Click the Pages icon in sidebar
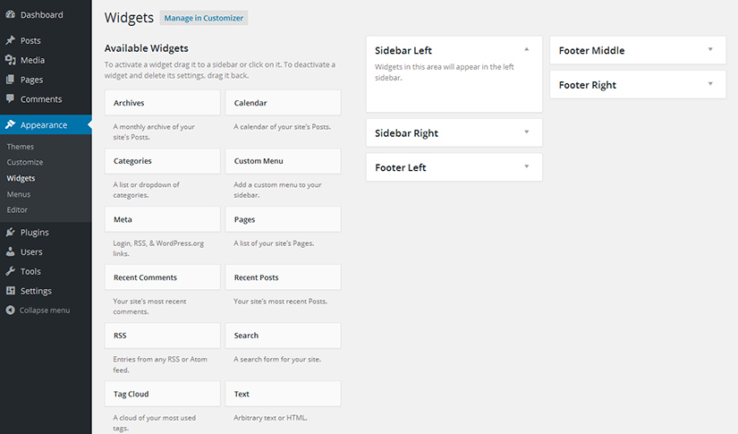 (x=11, y=81)
